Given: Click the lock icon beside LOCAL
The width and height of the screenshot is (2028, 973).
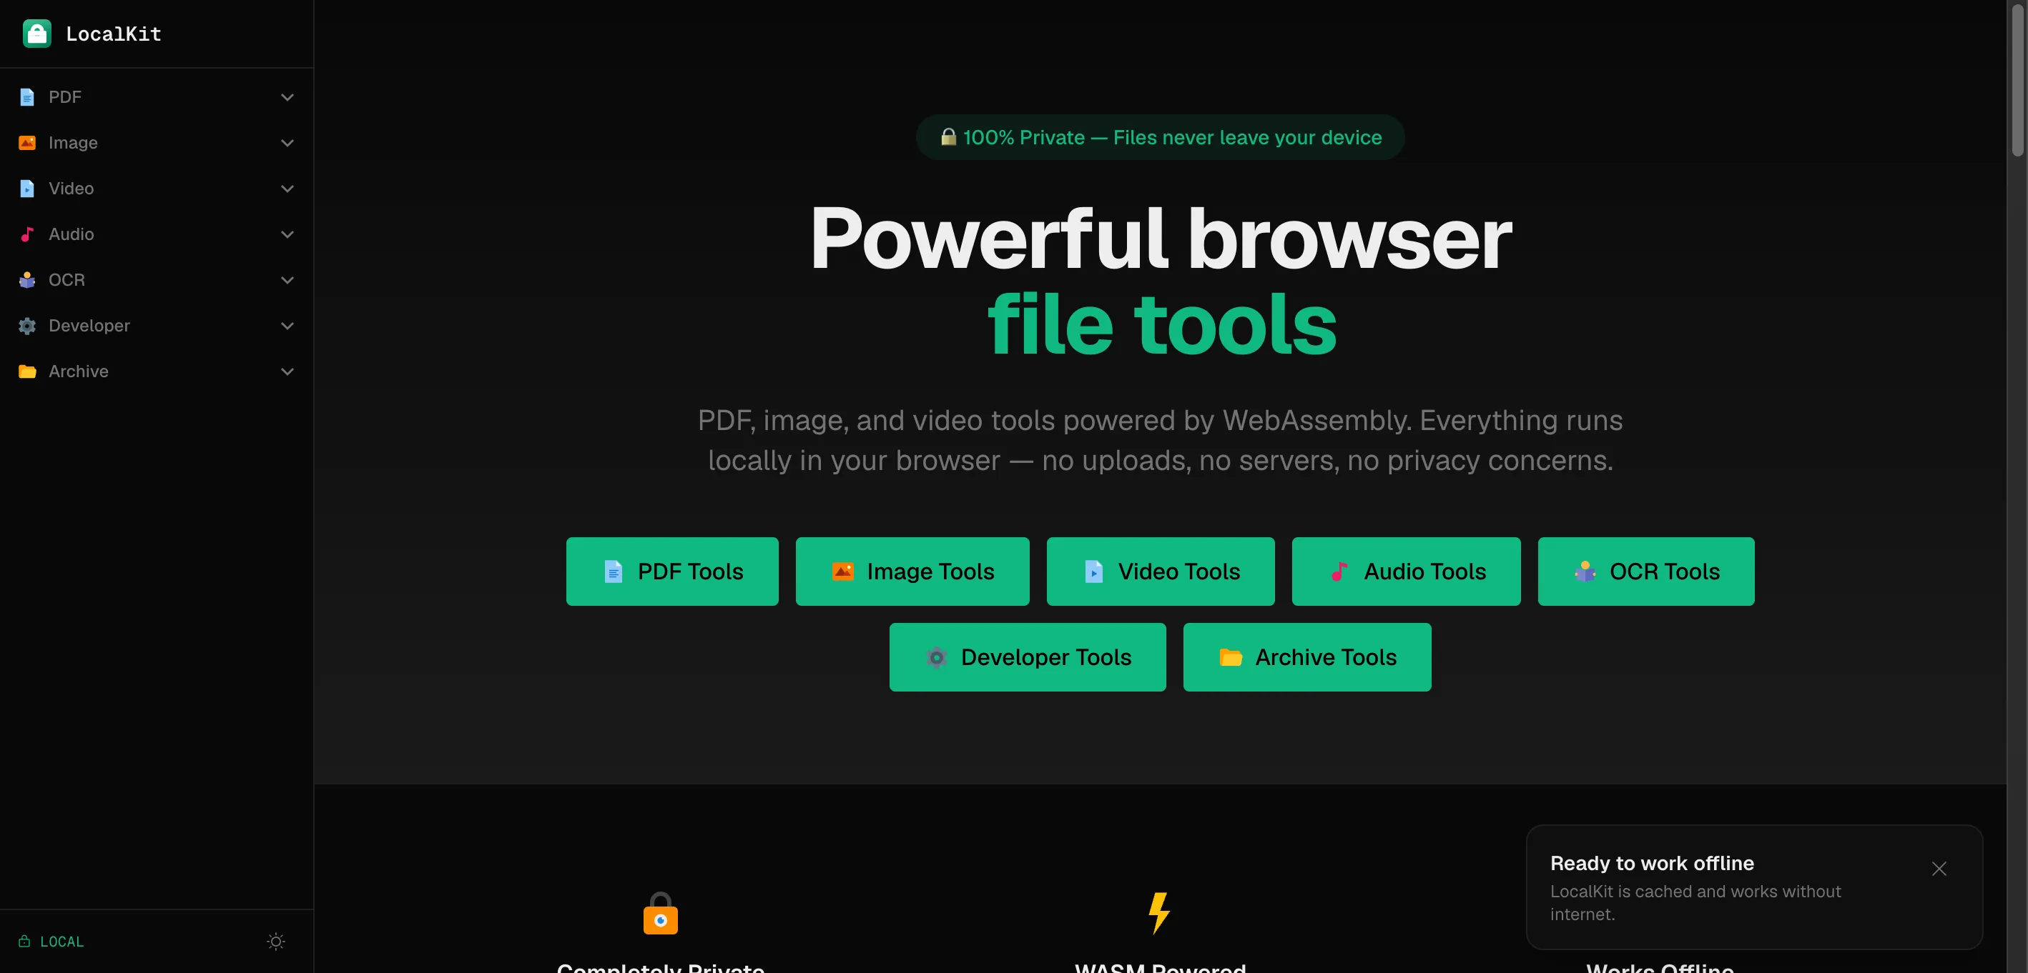Looking at the screenshot, I should (x=24, y=941).
